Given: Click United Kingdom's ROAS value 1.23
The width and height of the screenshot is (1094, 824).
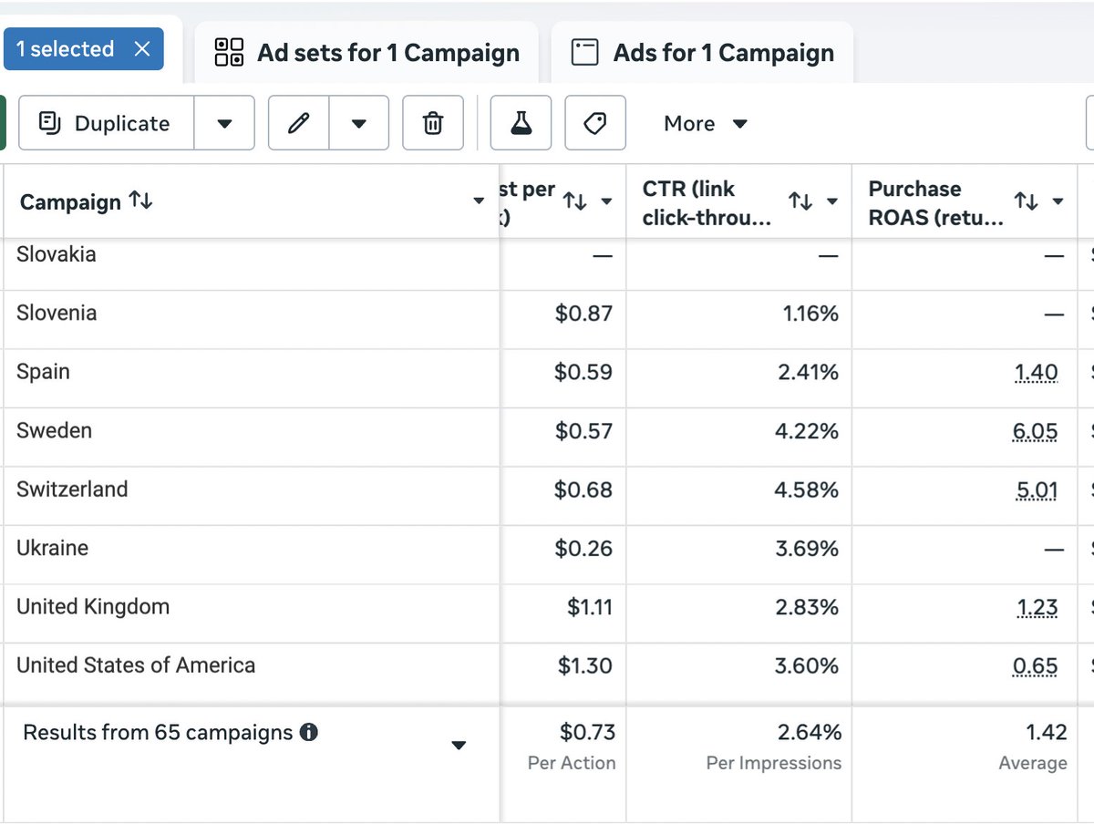Looking at the screenshot, I should click(1037, 608).
